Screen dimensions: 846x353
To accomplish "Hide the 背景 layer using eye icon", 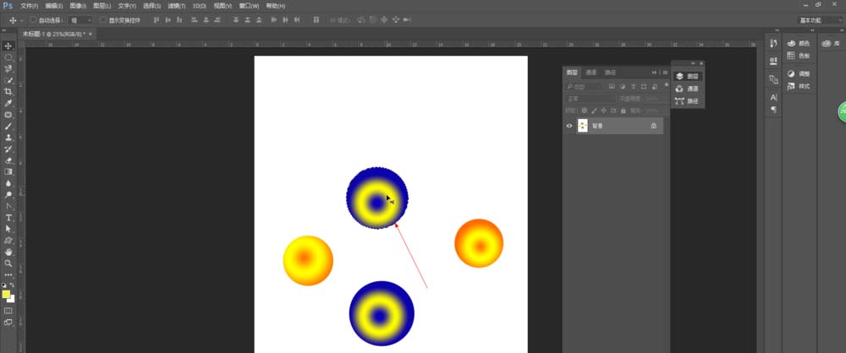I will point(569,126).
